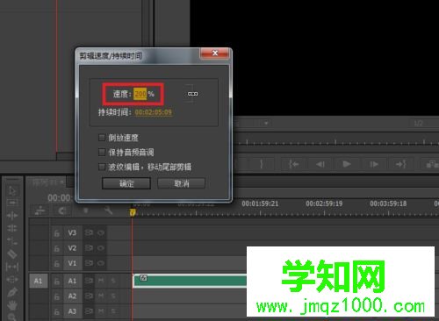439x321 pixels.
Task: Toggle V2 track output eye
Action: (101, 248)
